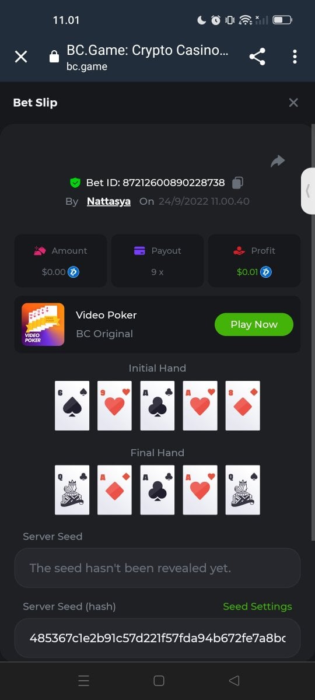315x700 pixels.
Task: Tap the Android home navigation button
Action: (x=159, y=680)
